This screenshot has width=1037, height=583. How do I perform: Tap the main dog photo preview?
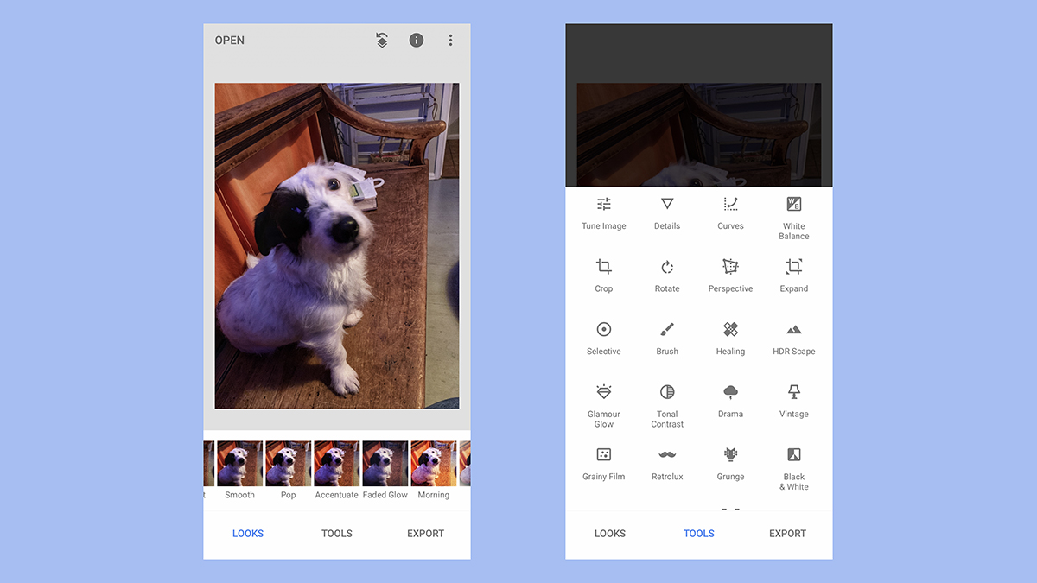[x=337, y=245]
